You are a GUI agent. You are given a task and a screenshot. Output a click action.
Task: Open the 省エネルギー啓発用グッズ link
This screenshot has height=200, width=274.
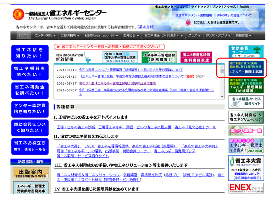[174, 151]
